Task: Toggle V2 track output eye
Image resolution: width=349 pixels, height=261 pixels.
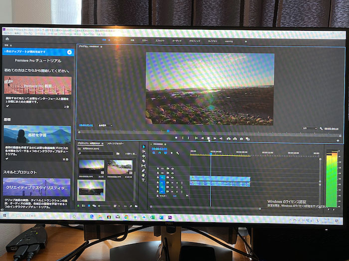Action: pos(173,173)
